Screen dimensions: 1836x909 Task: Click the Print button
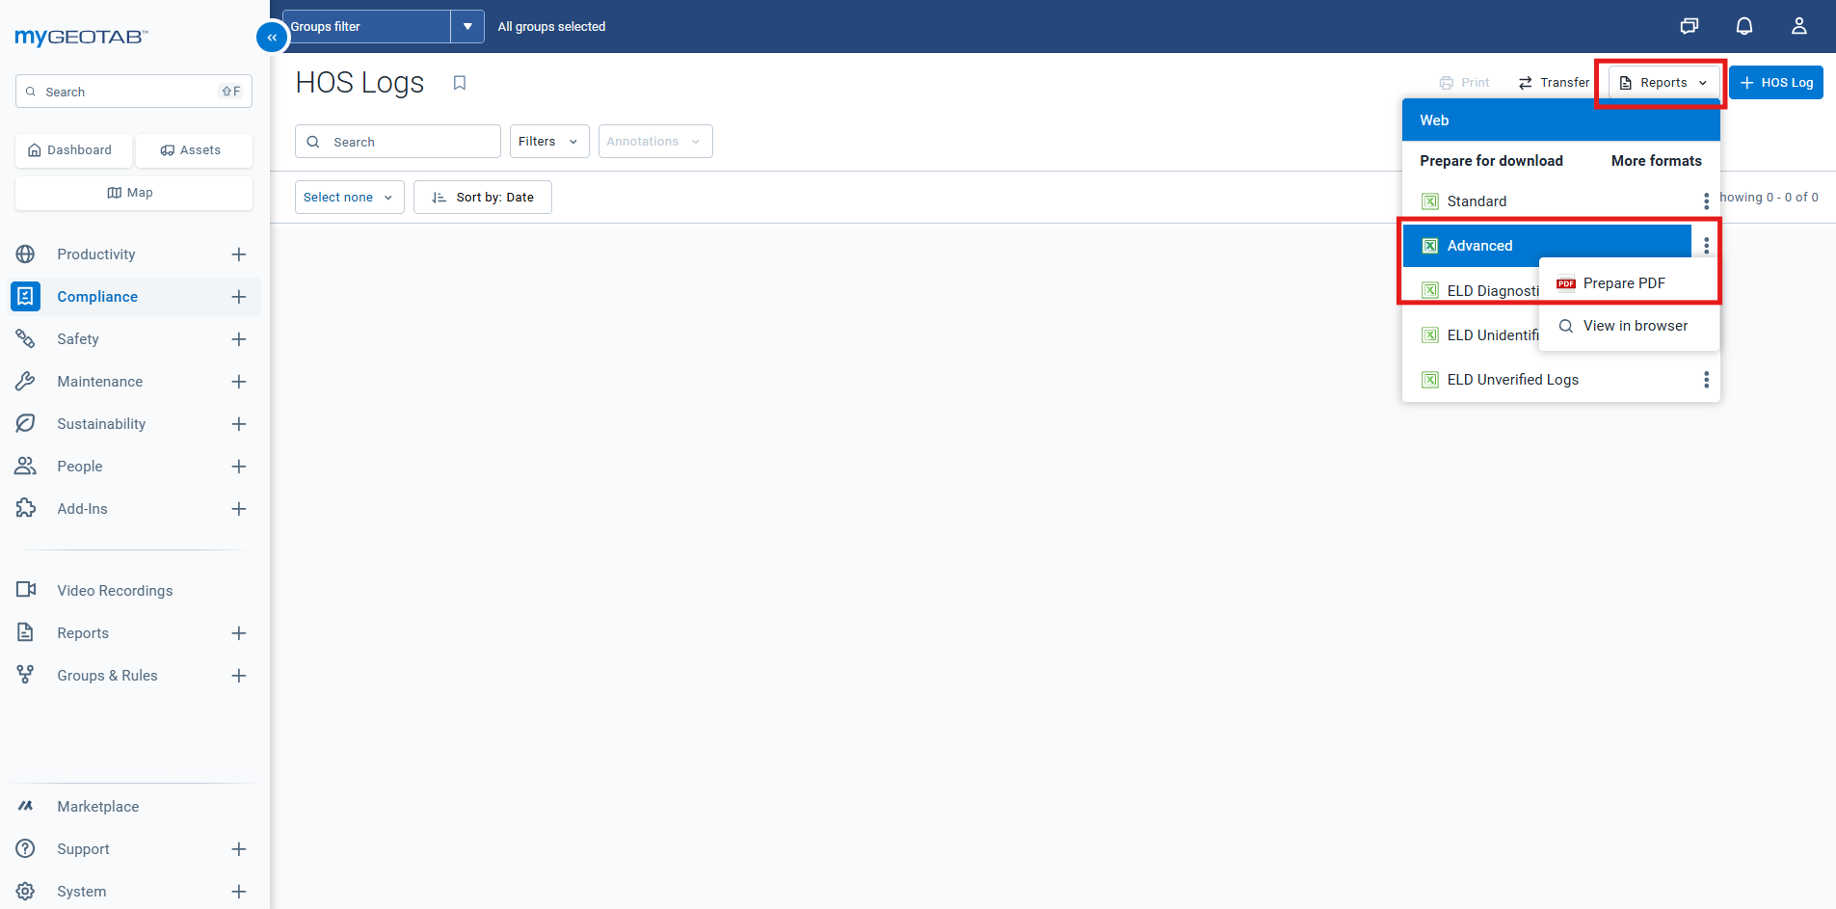1464,83
